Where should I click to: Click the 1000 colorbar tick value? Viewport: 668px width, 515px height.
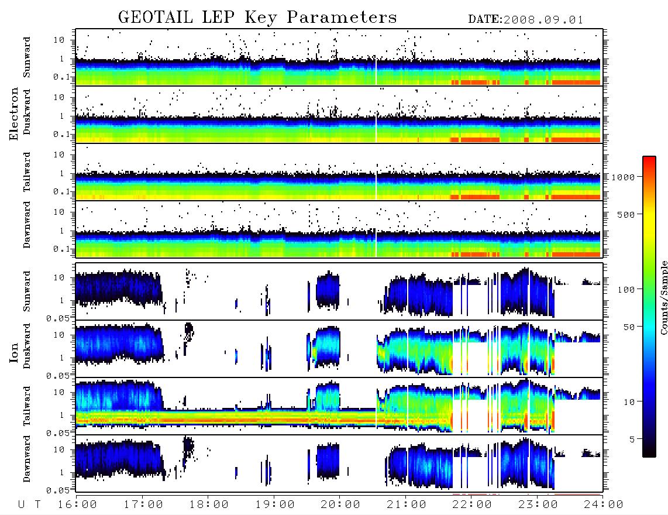click(x=624, y=177)
